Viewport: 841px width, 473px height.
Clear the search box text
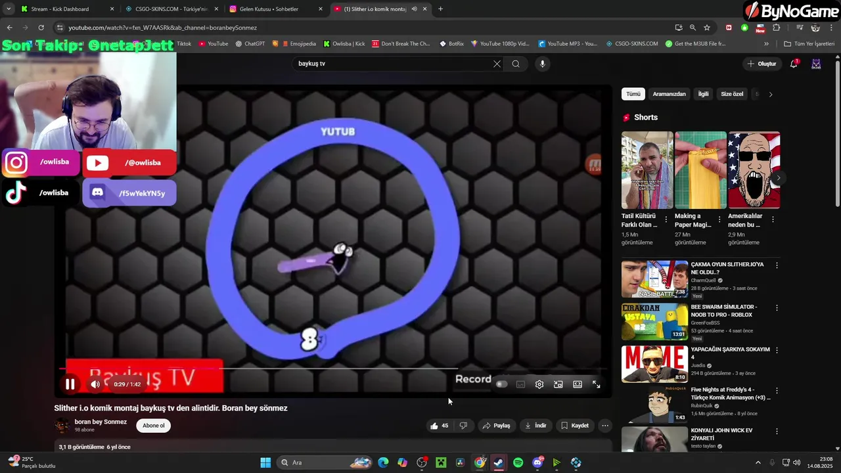497,64
